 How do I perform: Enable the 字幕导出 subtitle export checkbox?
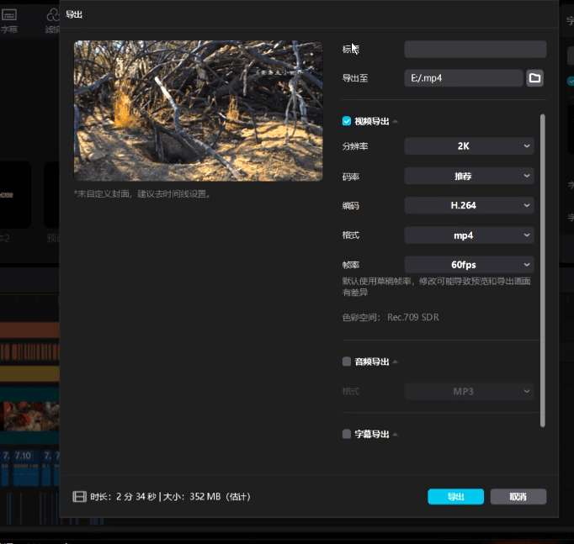coord(346,434)
